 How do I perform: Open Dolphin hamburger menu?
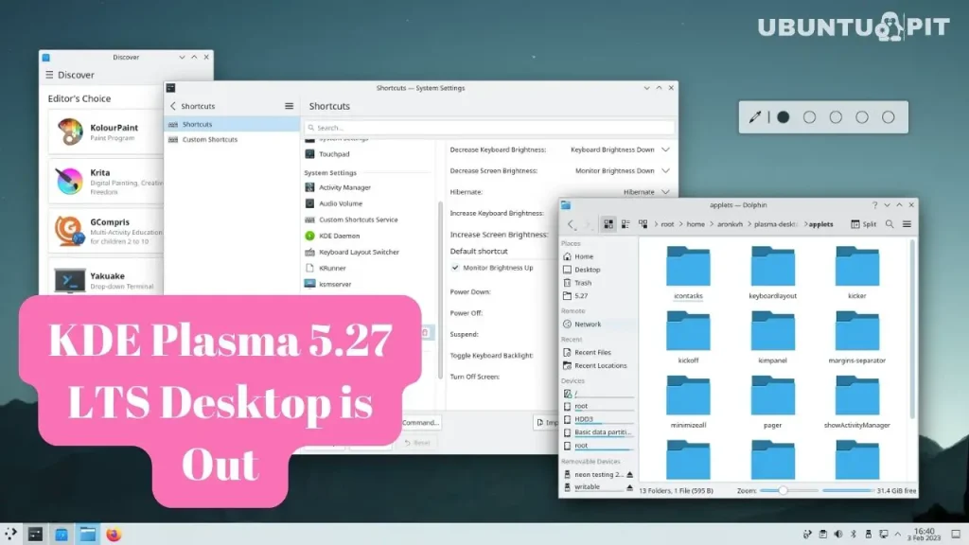pos(907,224)
